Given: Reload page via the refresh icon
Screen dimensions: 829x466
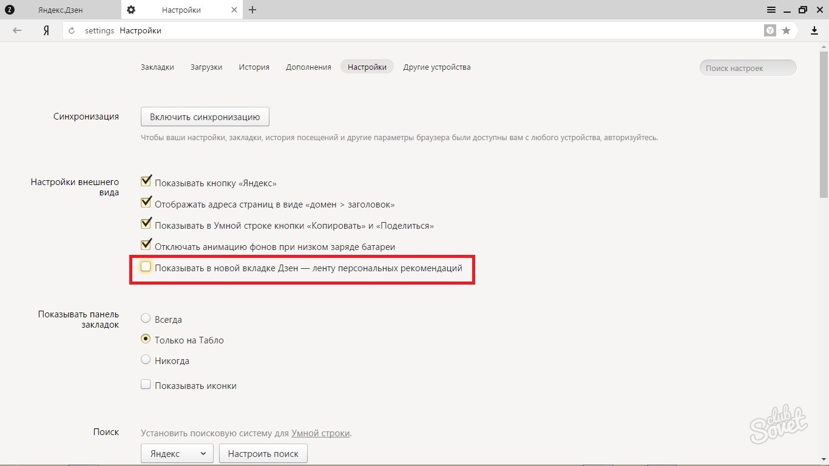Looking at the screenshot, I should tap(72, 30).
